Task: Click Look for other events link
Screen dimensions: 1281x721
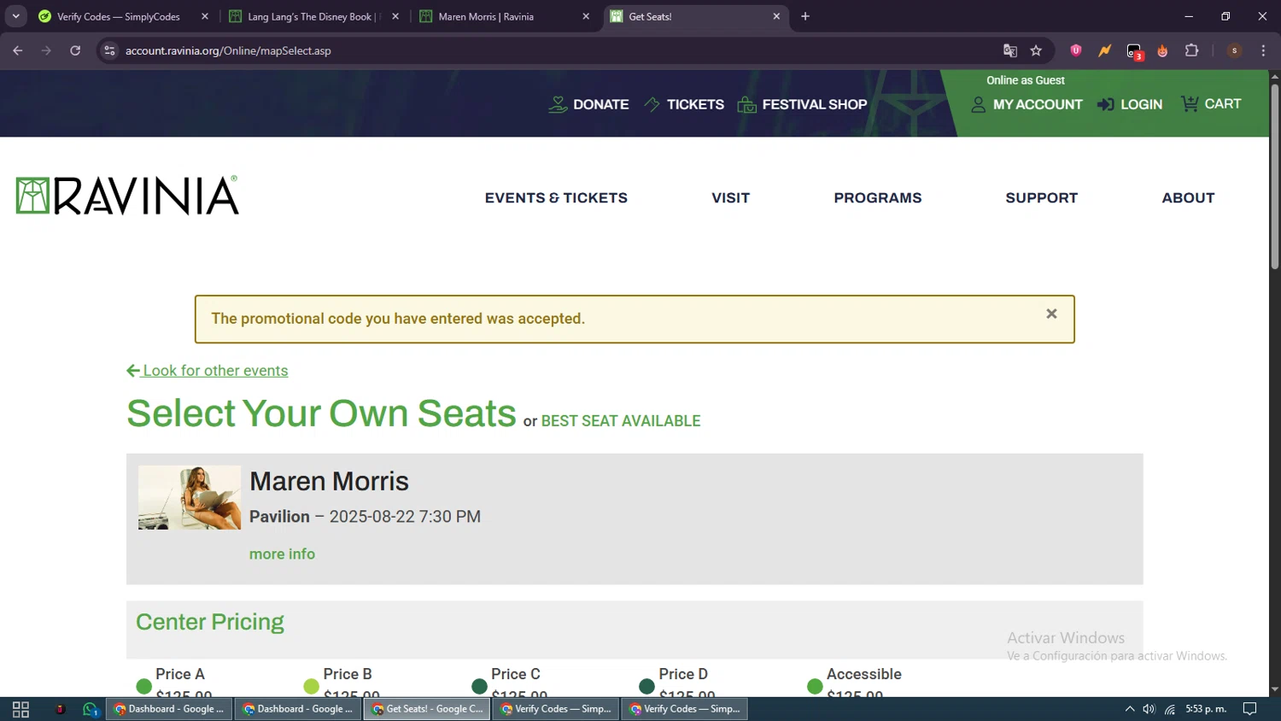Action: pyautogui.click(x=208, y=370)
